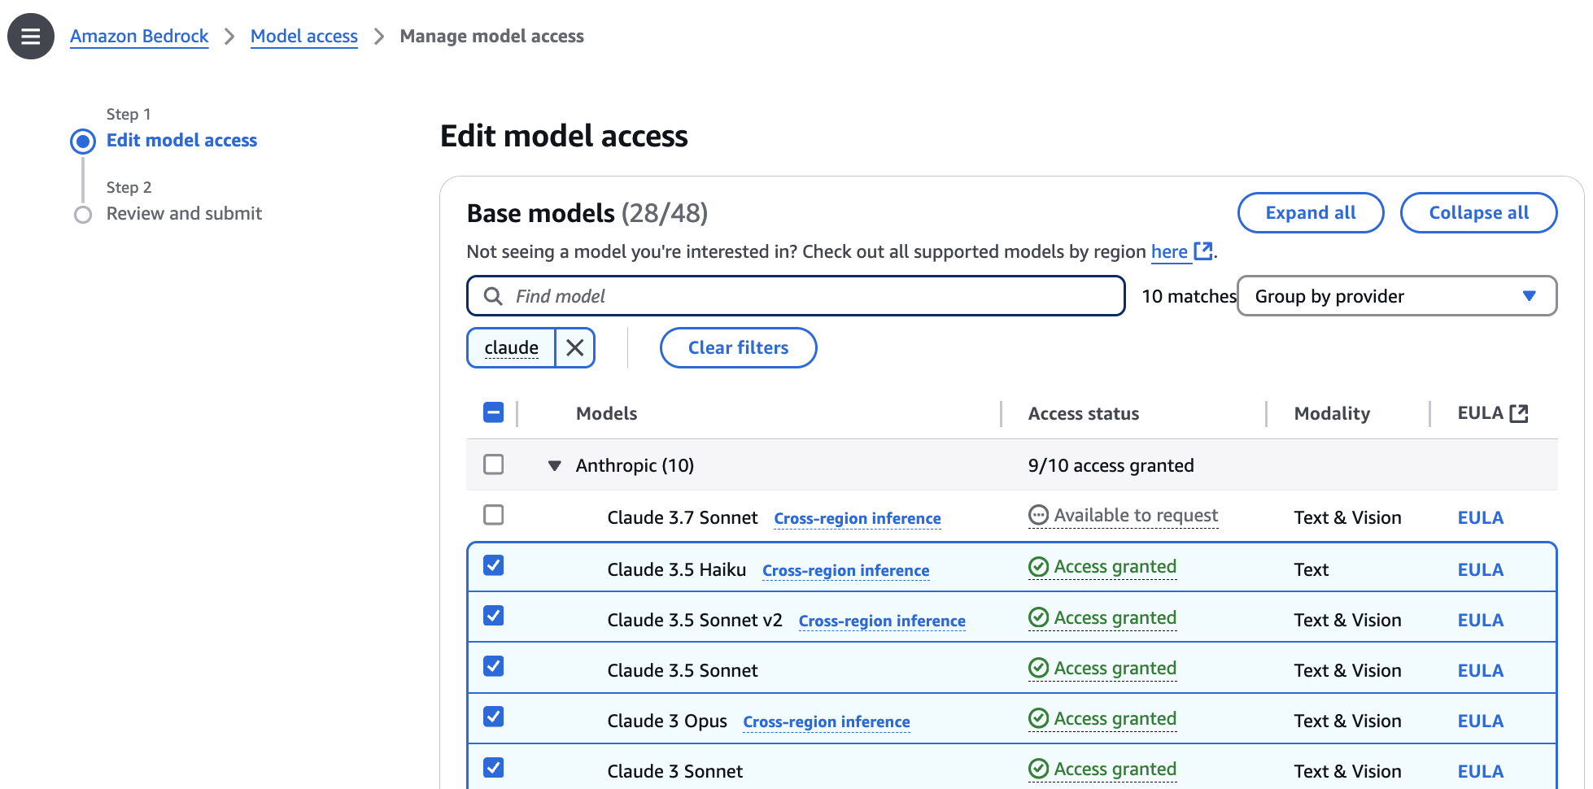
Task: Go to Model access breadcrumb link
Action: click(304, 37)
